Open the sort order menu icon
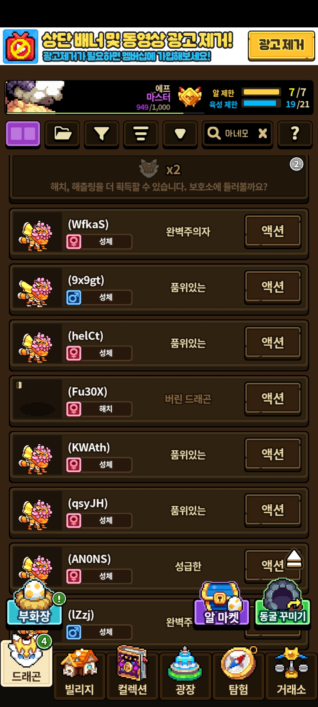This screenshot has height=707, width=318. pos(141,134)
